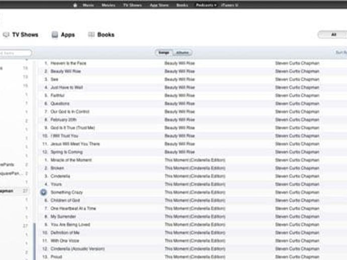The image size is (347, 260).
Task: Switch to the Albums view
Action: pos(183,53)
